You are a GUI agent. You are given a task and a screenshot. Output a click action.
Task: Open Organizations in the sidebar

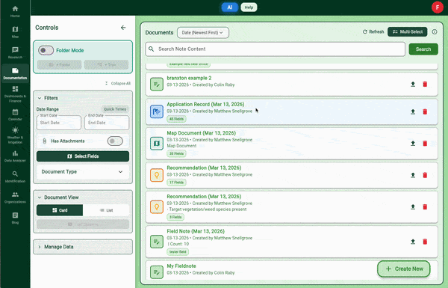pyautogui.click(x=15, y=197)
